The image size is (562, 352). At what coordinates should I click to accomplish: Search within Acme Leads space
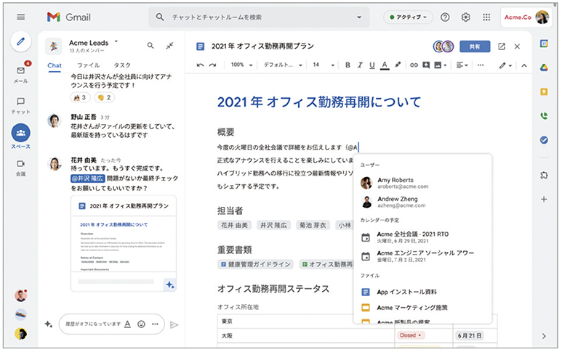tap(150, 46)
